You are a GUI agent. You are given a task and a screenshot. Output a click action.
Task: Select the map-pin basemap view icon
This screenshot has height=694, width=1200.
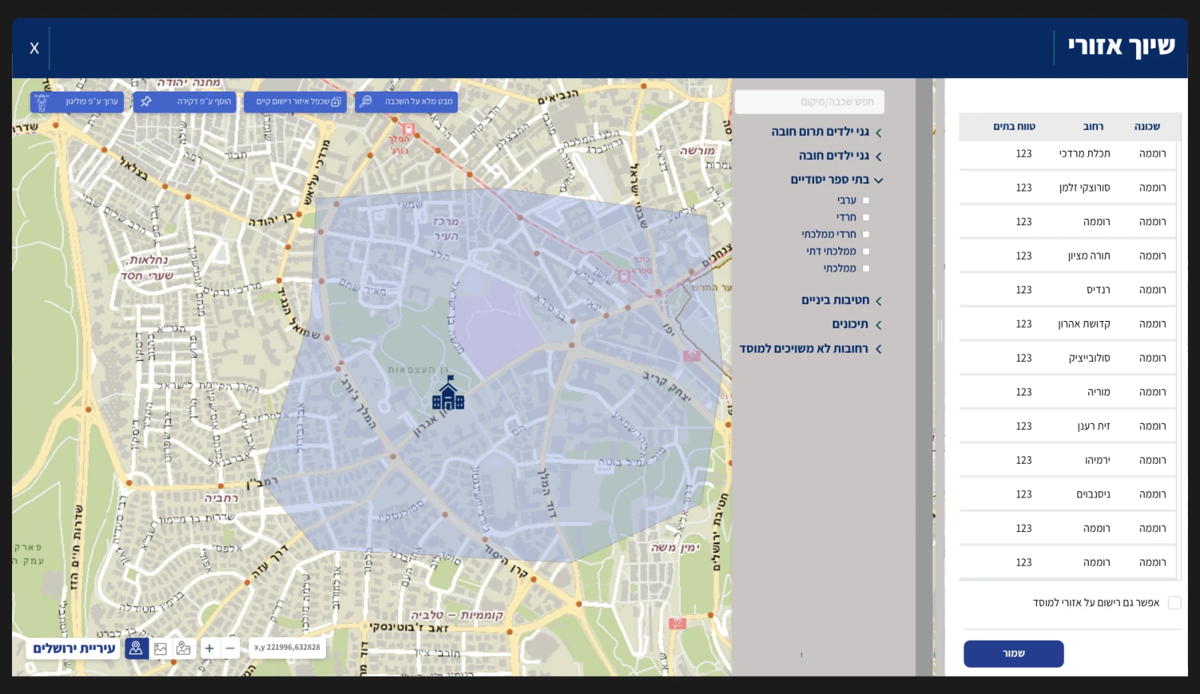coord(136,648)
